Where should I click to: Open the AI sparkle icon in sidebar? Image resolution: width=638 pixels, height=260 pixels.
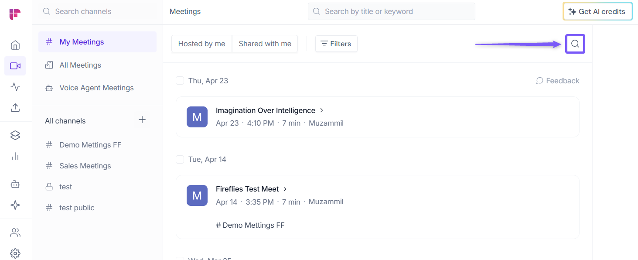(15, 205)
